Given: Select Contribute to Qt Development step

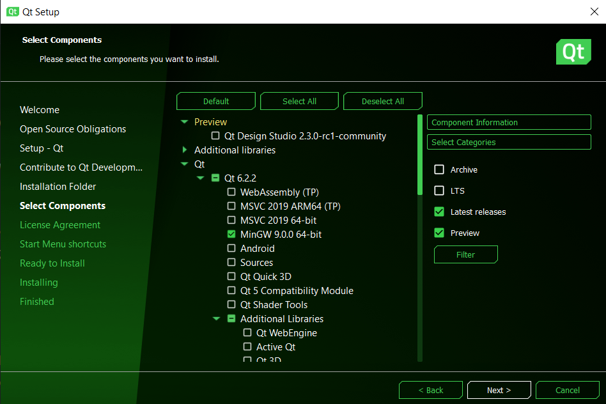Looking at the screenshot, I should [x=81, y=167].
